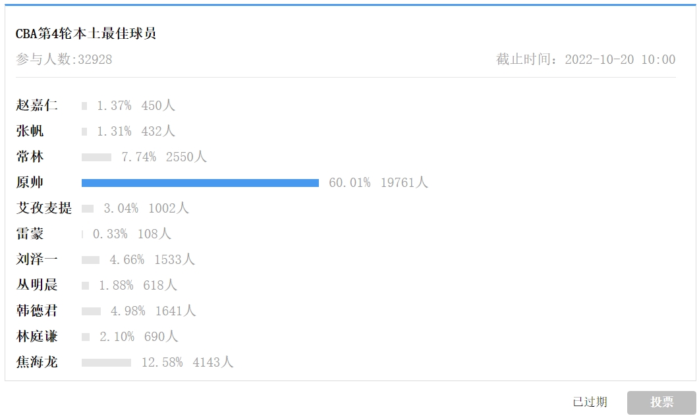Screen dimensions: 699x418
Task: Select the 韩德君 candidate name
Action: [36, 311]
